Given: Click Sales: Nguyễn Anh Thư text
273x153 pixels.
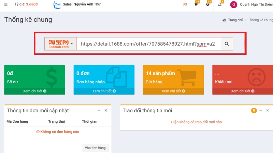Looking at the screenshot, I should click(x=82, y=4).
